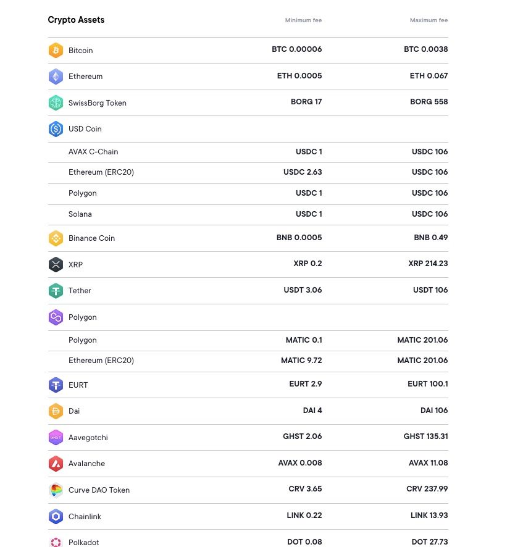This screenshot has width=523, height=547.
Task: Click the Crypto Assets heading
Action: tap(76, 20)
